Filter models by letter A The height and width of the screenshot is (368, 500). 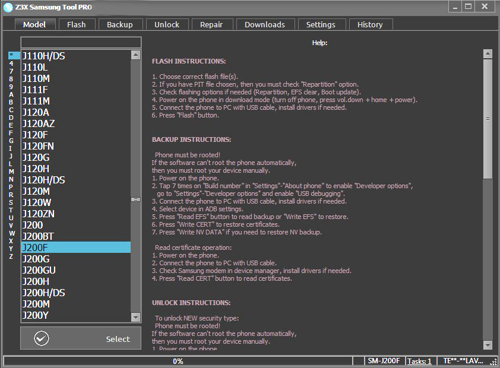[11, 94]
